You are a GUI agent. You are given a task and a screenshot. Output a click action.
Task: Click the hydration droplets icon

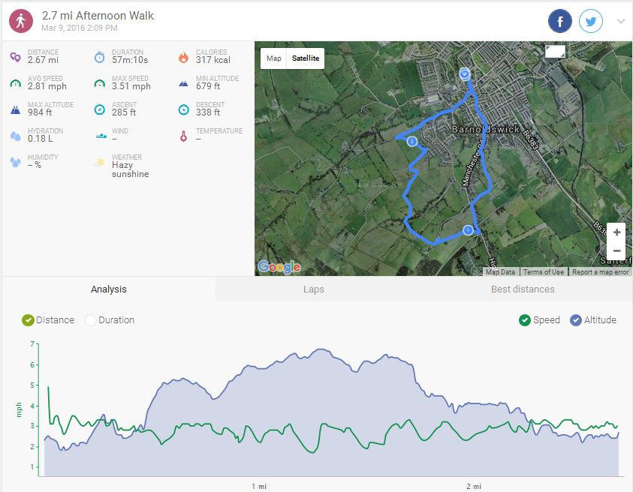point(15,136)
